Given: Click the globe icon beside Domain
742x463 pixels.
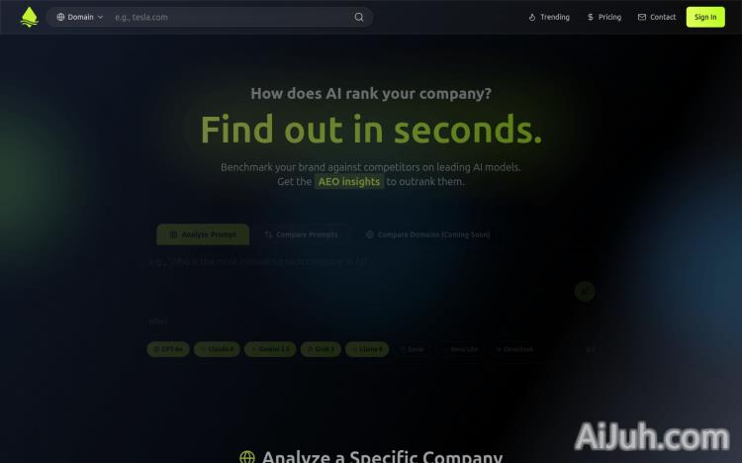Looking at the screenshot, I should click(x=60, y=17).
